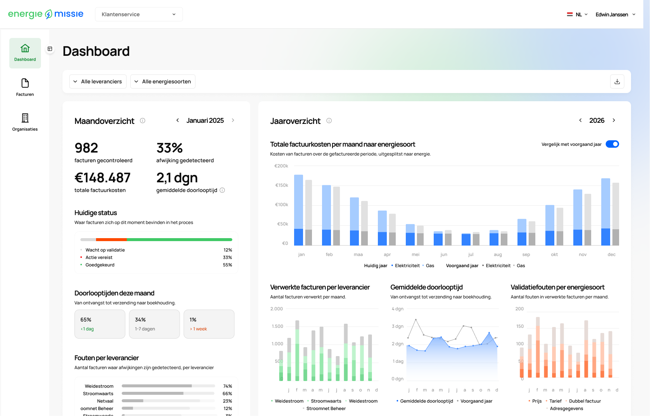Collapse sidebar with panel toggle icon
This screenshot has height=416, width=650.
[50, 49]
